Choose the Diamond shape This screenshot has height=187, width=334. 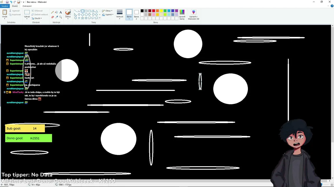(x=79, y=15)
